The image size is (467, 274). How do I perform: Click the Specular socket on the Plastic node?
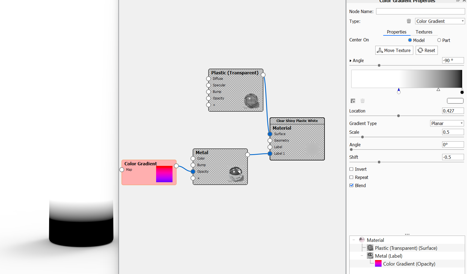pos(209,85)
